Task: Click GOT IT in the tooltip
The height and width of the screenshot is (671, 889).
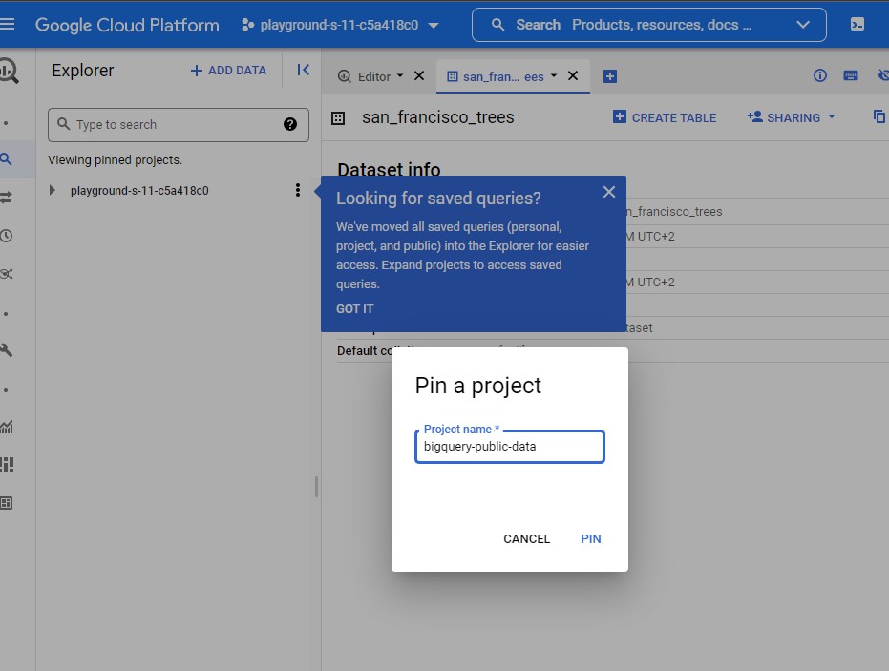Action: (355, 309)
